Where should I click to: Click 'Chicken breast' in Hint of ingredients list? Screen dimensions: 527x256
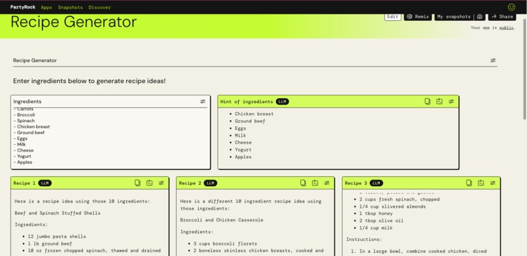(x=254, y=114)
